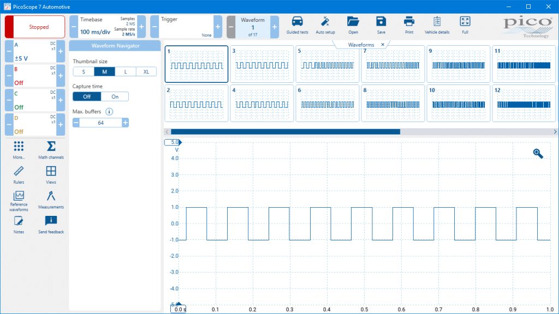Open Channel D settings panel
Screen dimensions: 559x314
(x=35, y=124)
